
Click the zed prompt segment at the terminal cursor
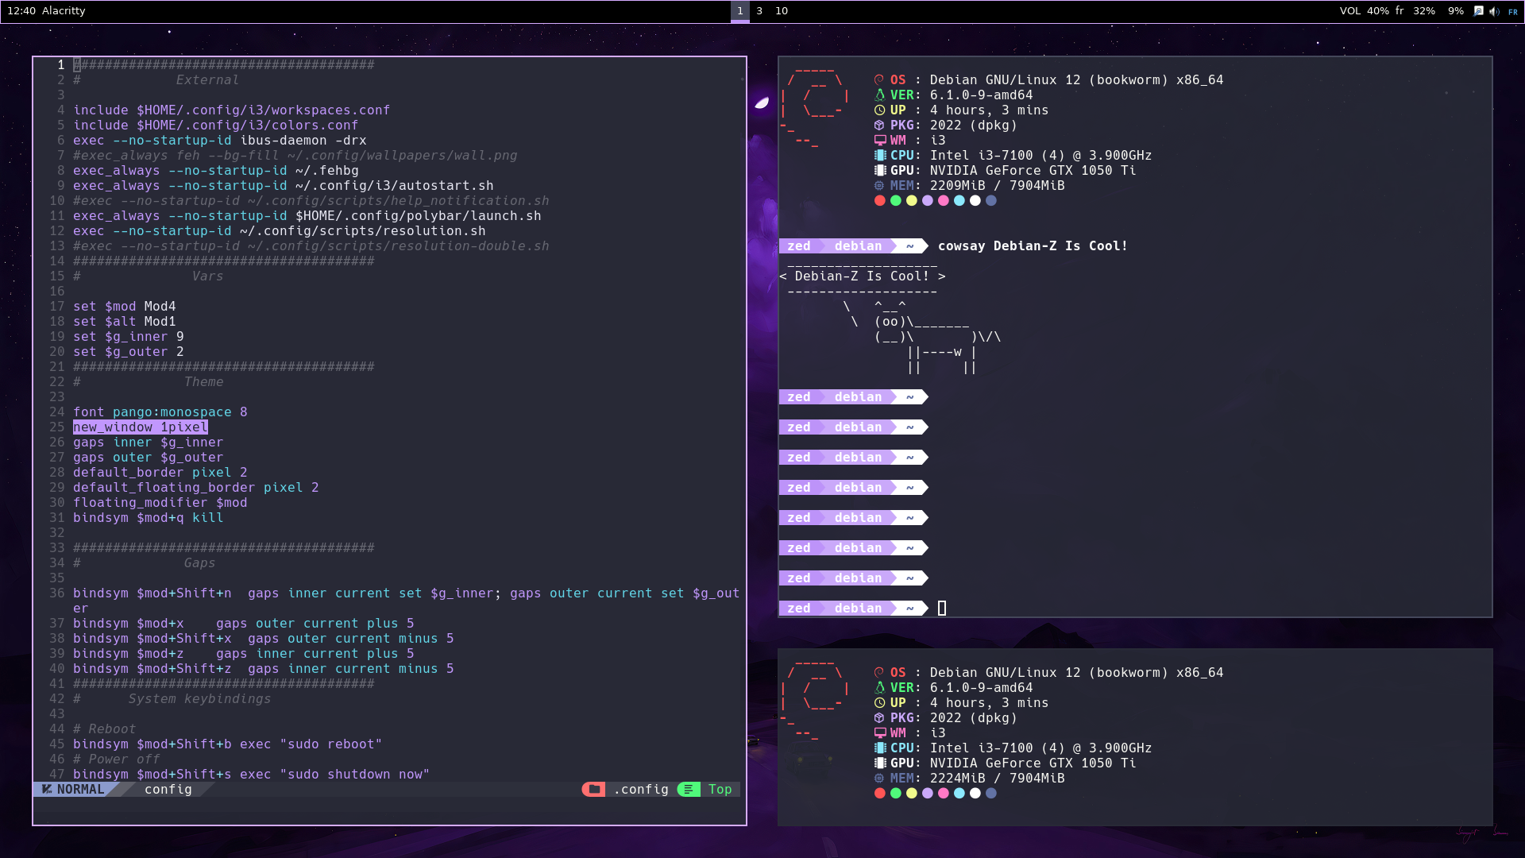[800, 608]
